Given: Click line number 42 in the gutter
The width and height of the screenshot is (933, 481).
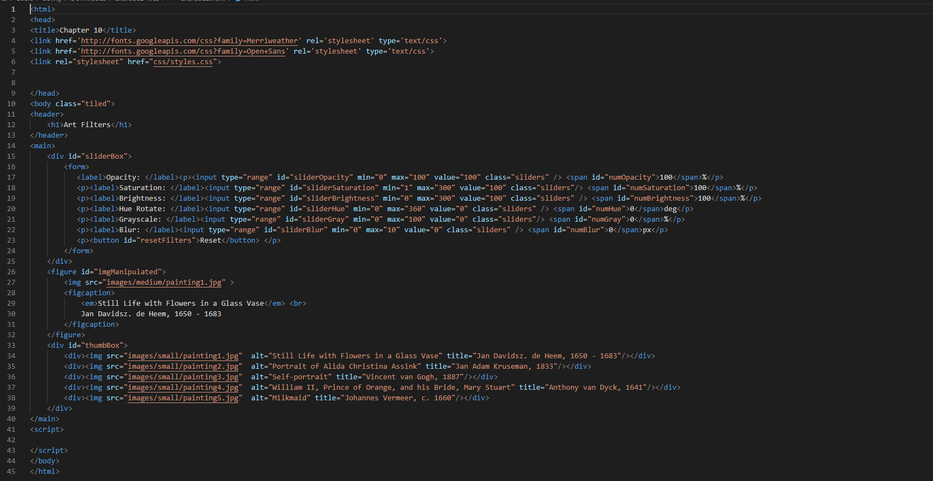Looking at the screenshot, I should pos(11,440).
